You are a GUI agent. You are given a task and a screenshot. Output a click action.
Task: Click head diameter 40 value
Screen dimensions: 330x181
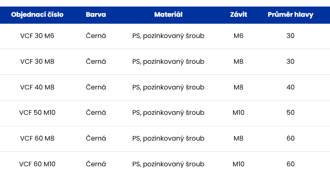coord(291,87)
